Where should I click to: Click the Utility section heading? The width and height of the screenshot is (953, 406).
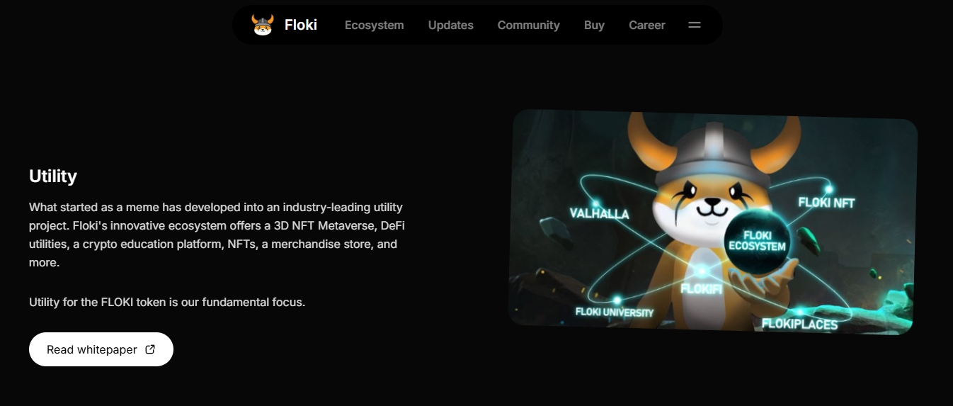53,176
